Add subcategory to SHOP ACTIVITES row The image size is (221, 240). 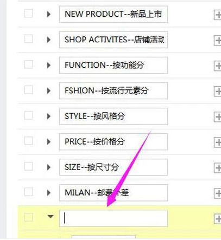(218, 41)
